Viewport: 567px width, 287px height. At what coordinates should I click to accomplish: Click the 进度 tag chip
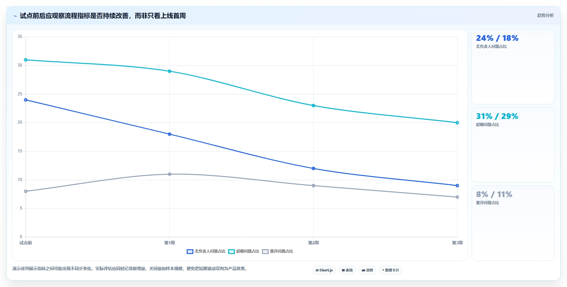pos(367,270)
